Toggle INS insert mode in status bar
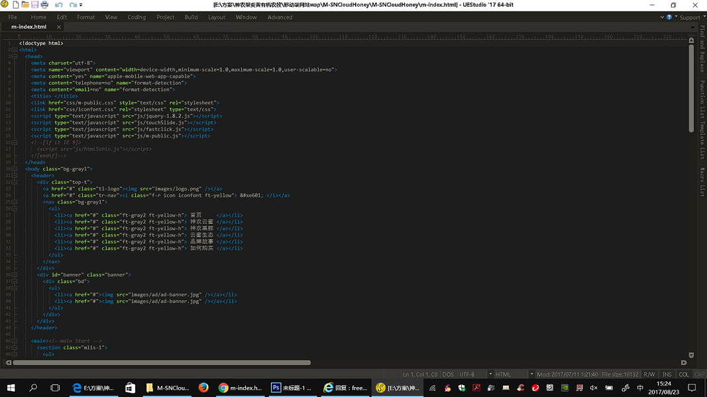This screenshot has height=397, width=707. [667, 375]
